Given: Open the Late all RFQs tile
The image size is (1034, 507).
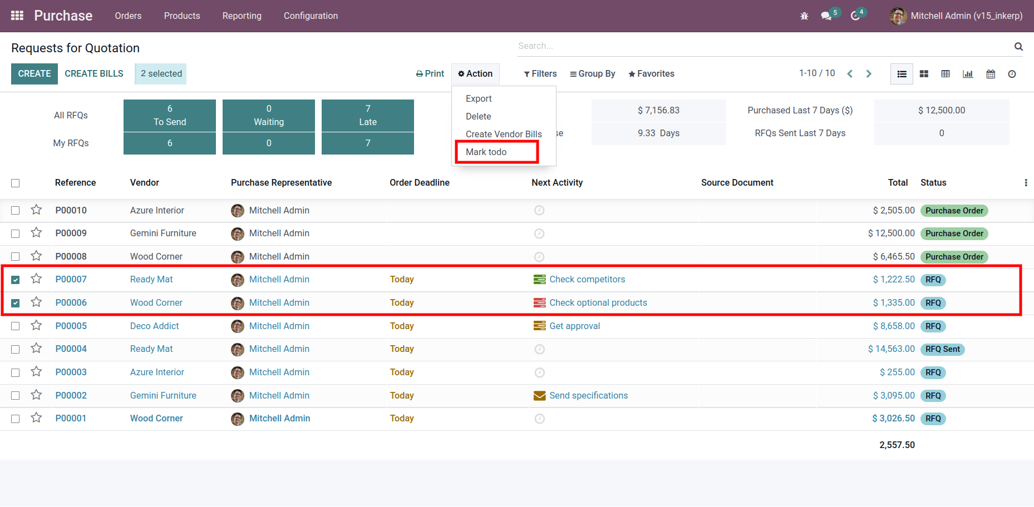Looking at the screenshot, I should [x=368, y=115].
